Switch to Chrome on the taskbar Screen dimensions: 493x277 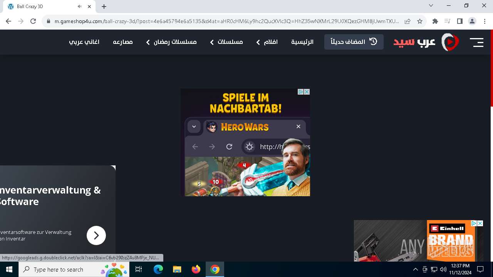[x=215, y=269]
